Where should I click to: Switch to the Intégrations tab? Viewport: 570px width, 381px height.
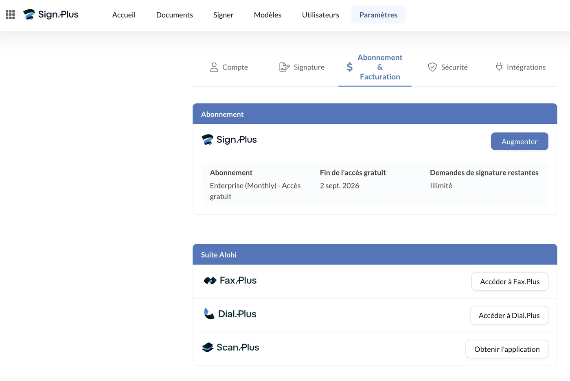tap(520, 67)
